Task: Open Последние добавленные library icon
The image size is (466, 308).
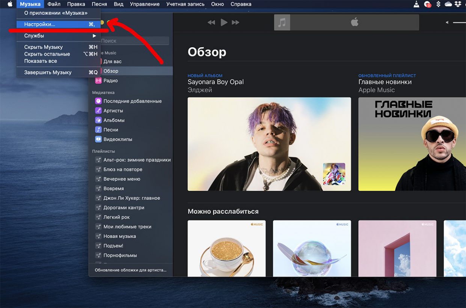Action: coord(98,101)
